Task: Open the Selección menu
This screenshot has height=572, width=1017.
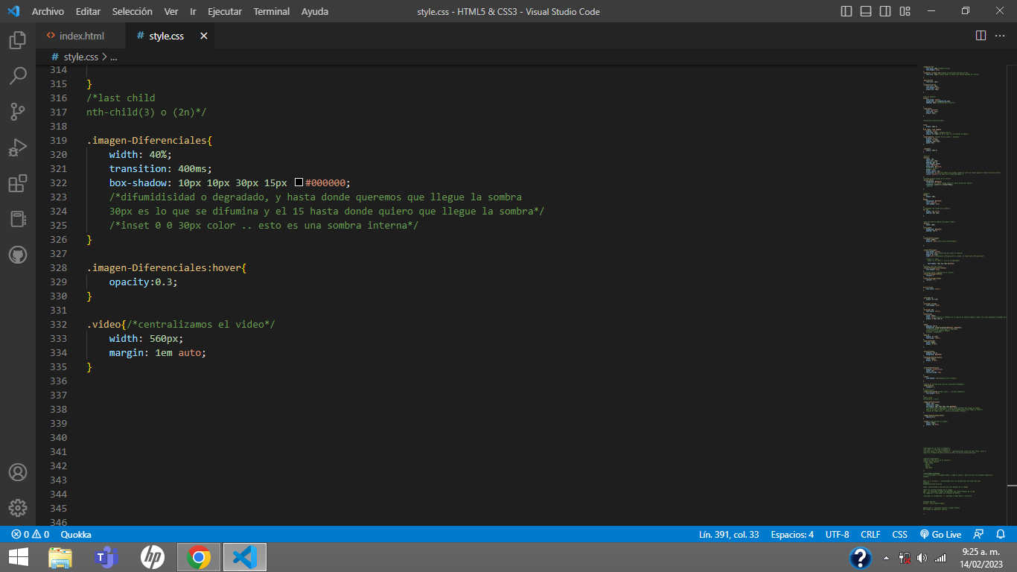Action: pyautogui.click(x=132, y=11)
